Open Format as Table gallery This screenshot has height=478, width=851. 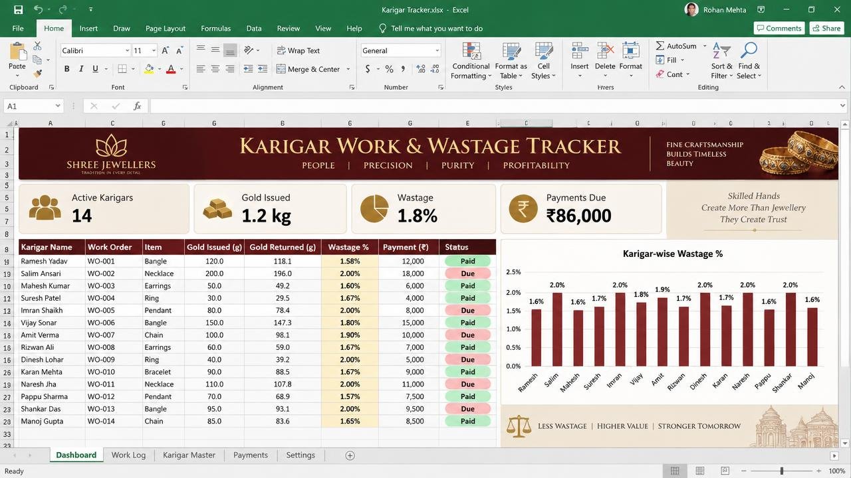(511, 61)
